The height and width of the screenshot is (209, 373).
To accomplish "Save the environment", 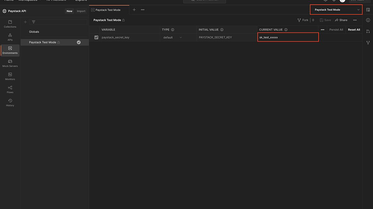I will point(325,20).
